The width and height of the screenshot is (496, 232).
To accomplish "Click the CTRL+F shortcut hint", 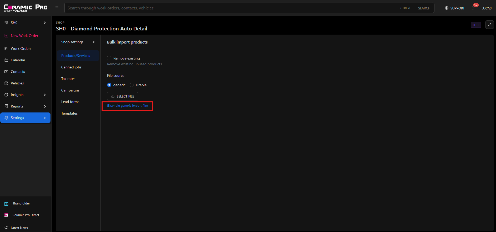I will point(406,8).
